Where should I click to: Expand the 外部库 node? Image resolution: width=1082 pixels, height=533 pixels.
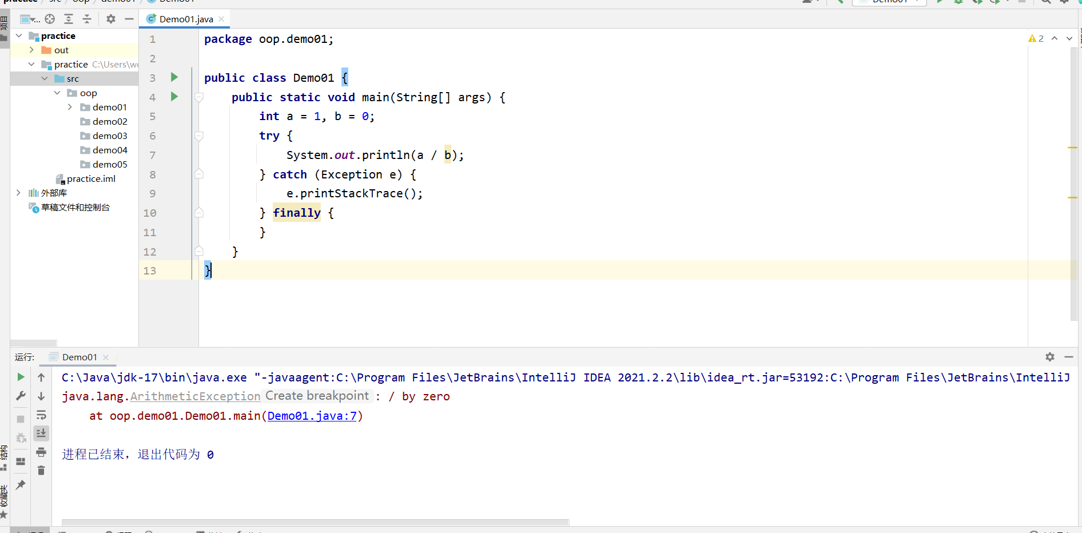(x=19, y=193)
